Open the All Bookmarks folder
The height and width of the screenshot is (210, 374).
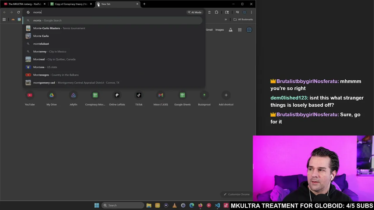pyautogui.click(x=243, y=20)
